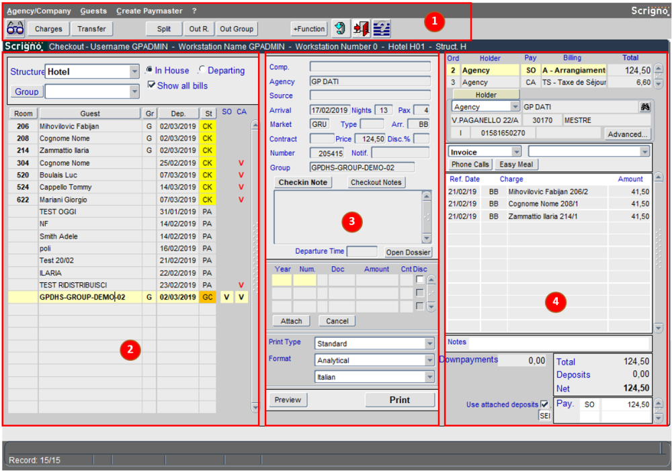
Task: Click inside the Departure Time input field
Action: point(362,251)
